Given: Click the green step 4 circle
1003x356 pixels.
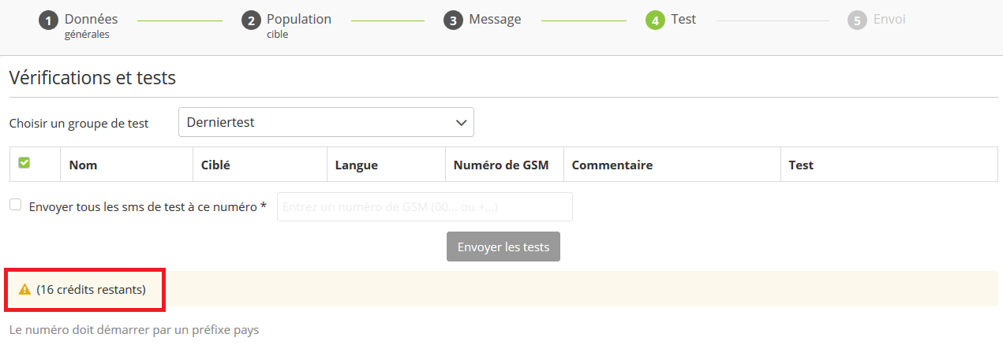Looking at the screenshot, I should click(655, 20).
